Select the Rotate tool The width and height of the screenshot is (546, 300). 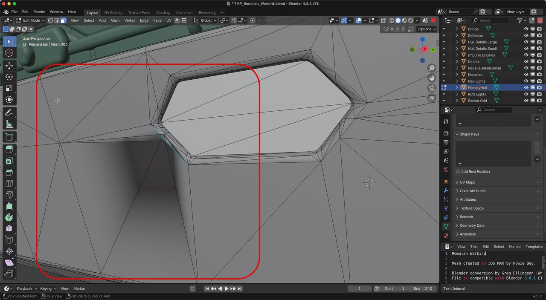pyautogui.click(x=9, y=77)
